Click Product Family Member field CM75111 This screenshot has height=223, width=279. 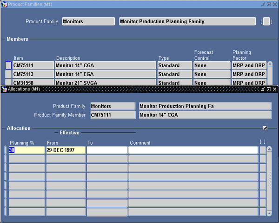pyautogui.click(x=113, y=115)
